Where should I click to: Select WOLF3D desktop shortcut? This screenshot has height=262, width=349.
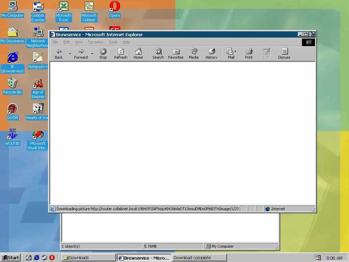tap(12, 137)
